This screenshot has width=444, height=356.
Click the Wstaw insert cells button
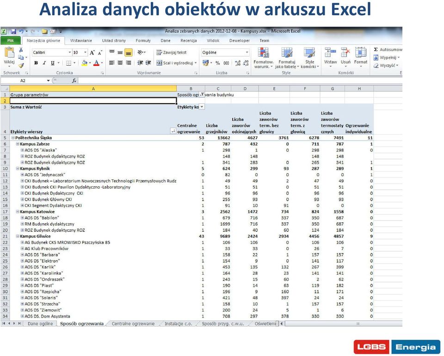330,57
